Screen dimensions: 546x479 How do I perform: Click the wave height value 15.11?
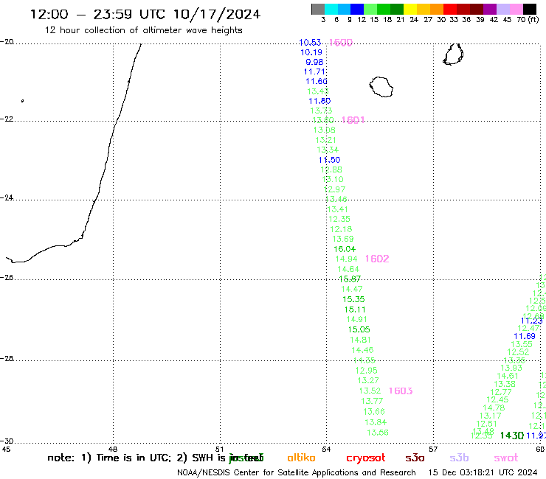point(355,310)
